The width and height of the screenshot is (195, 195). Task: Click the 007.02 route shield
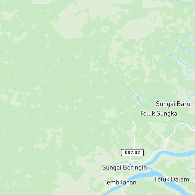(x=132, y=152)
